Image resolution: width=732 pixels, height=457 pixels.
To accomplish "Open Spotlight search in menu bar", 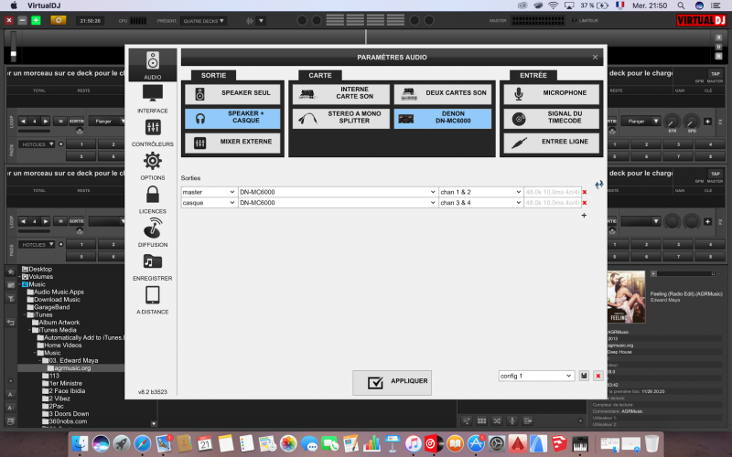I will [x=681, y=5].
